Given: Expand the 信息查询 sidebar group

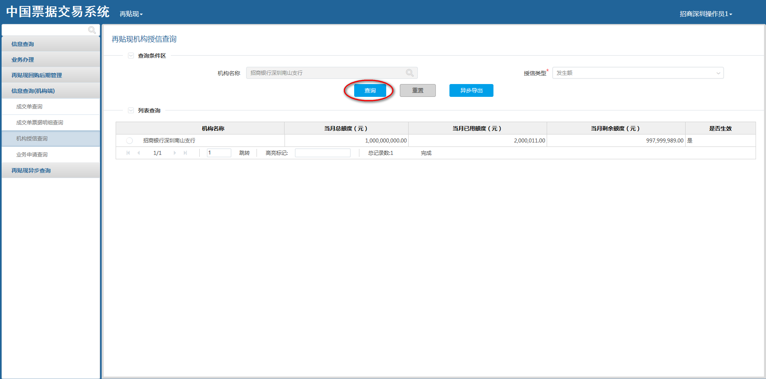Looking at the screenshot, I should click(x=51, y=44).
